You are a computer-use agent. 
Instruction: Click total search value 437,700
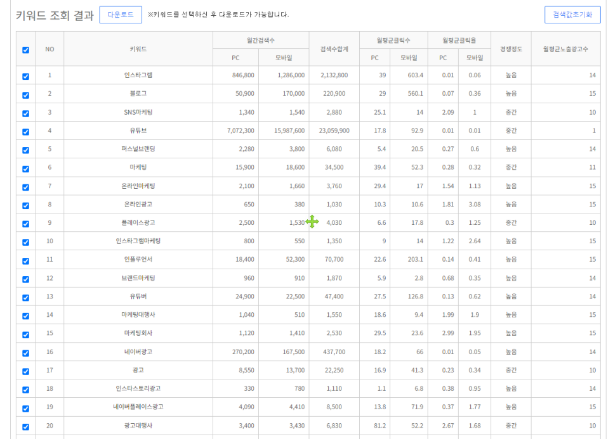334,352
